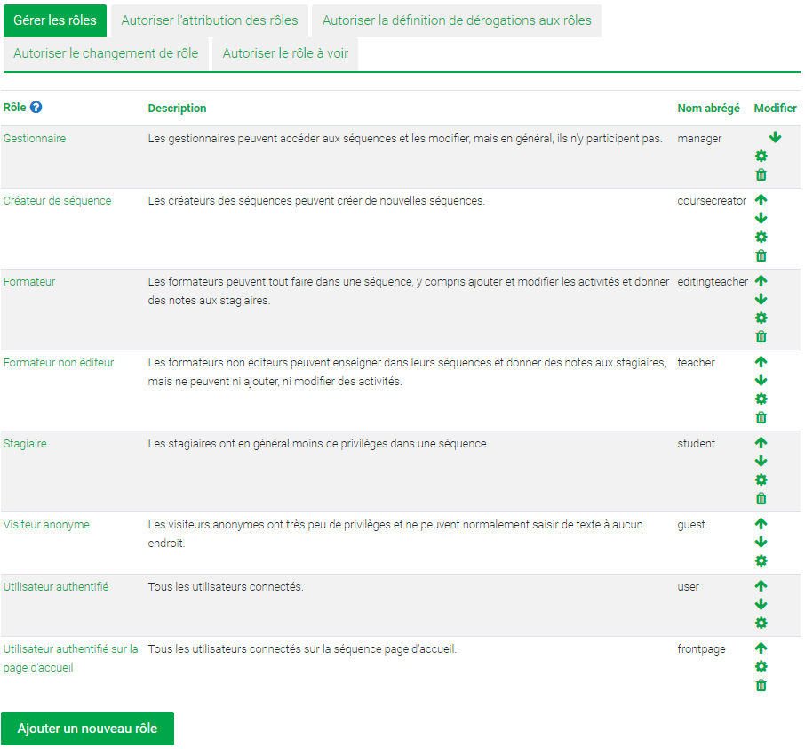Move Utilisateur authentifié (user) role up
Screen dimensions: 805x749
[761, 586]
